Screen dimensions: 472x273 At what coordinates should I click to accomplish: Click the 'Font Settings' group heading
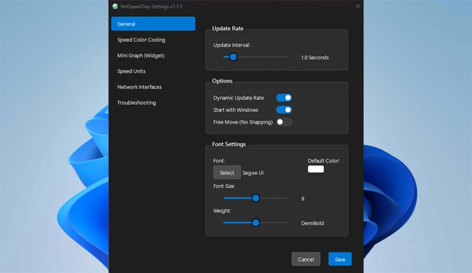pos(229,144)
